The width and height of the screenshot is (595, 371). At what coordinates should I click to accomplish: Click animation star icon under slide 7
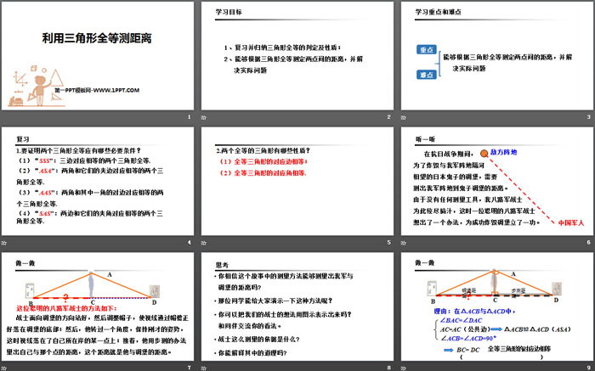pos(3,368)
